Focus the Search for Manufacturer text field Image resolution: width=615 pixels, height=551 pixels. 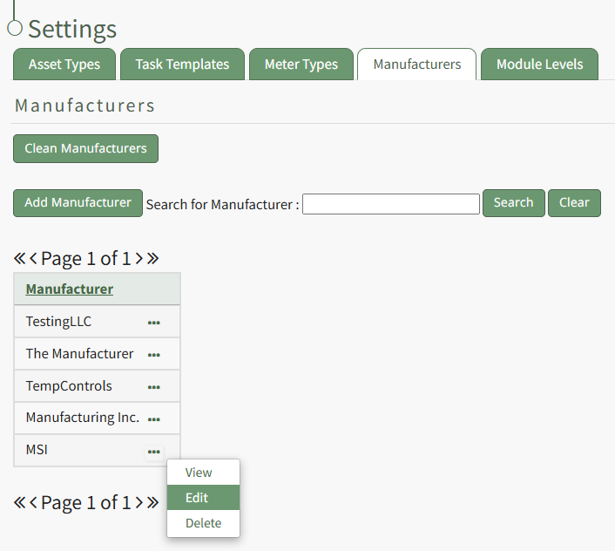tap(390, 204)
